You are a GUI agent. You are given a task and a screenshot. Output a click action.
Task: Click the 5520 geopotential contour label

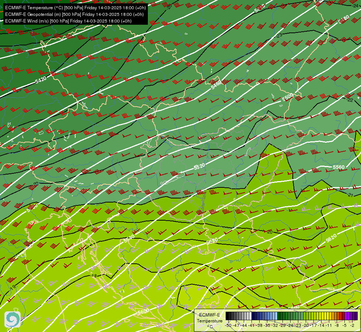click(x=199, y=166)
